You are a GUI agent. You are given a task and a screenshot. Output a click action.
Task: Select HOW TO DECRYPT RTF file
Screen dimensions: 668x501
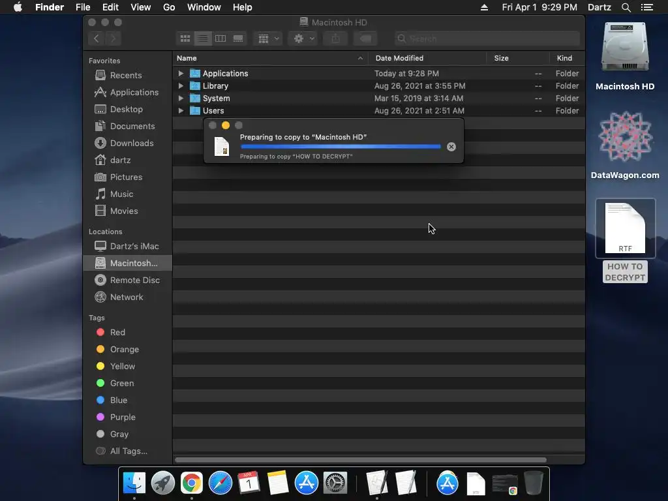click(625, 241)
